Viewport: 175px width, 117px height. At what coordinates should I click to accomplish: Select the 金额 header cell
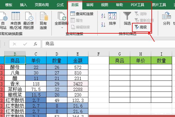[78, 61]
